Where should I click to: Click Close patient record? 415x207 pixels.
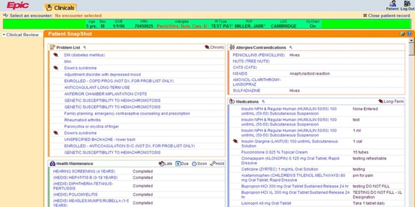click(387, 16)
